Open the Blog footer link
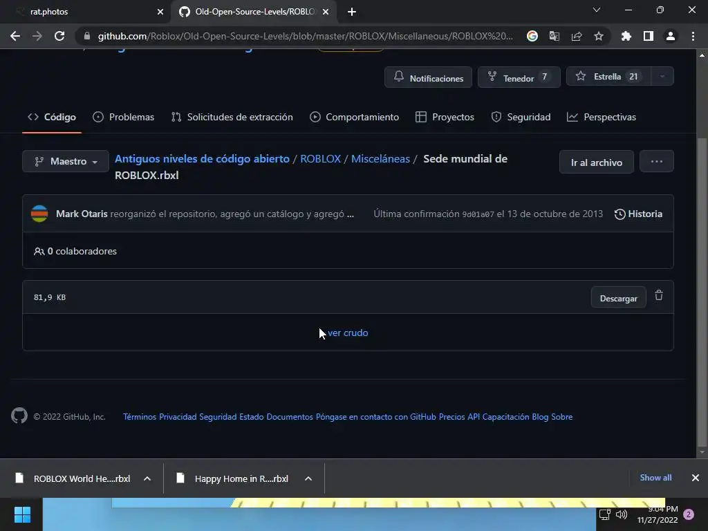The height and width of the screenshot is (531, 708). tap(540, 417)
